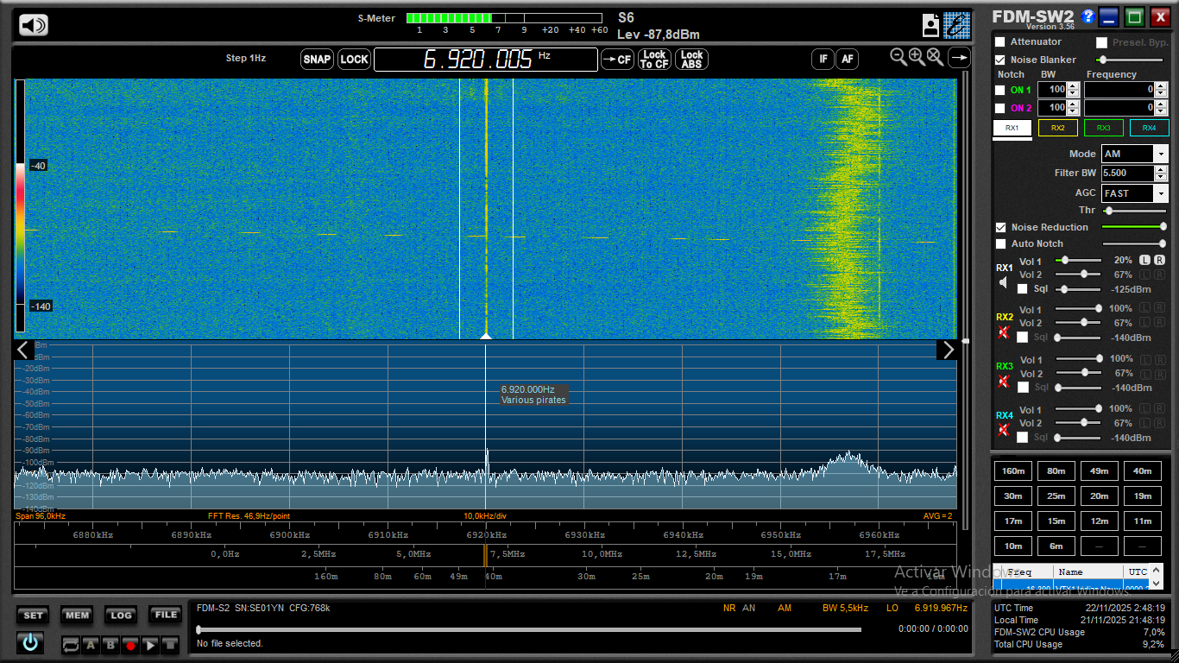Unmute RX3 crossed speaker icon
Image resolution: width=1179 pixels, height=663 pixels.
click(1003, 381)
